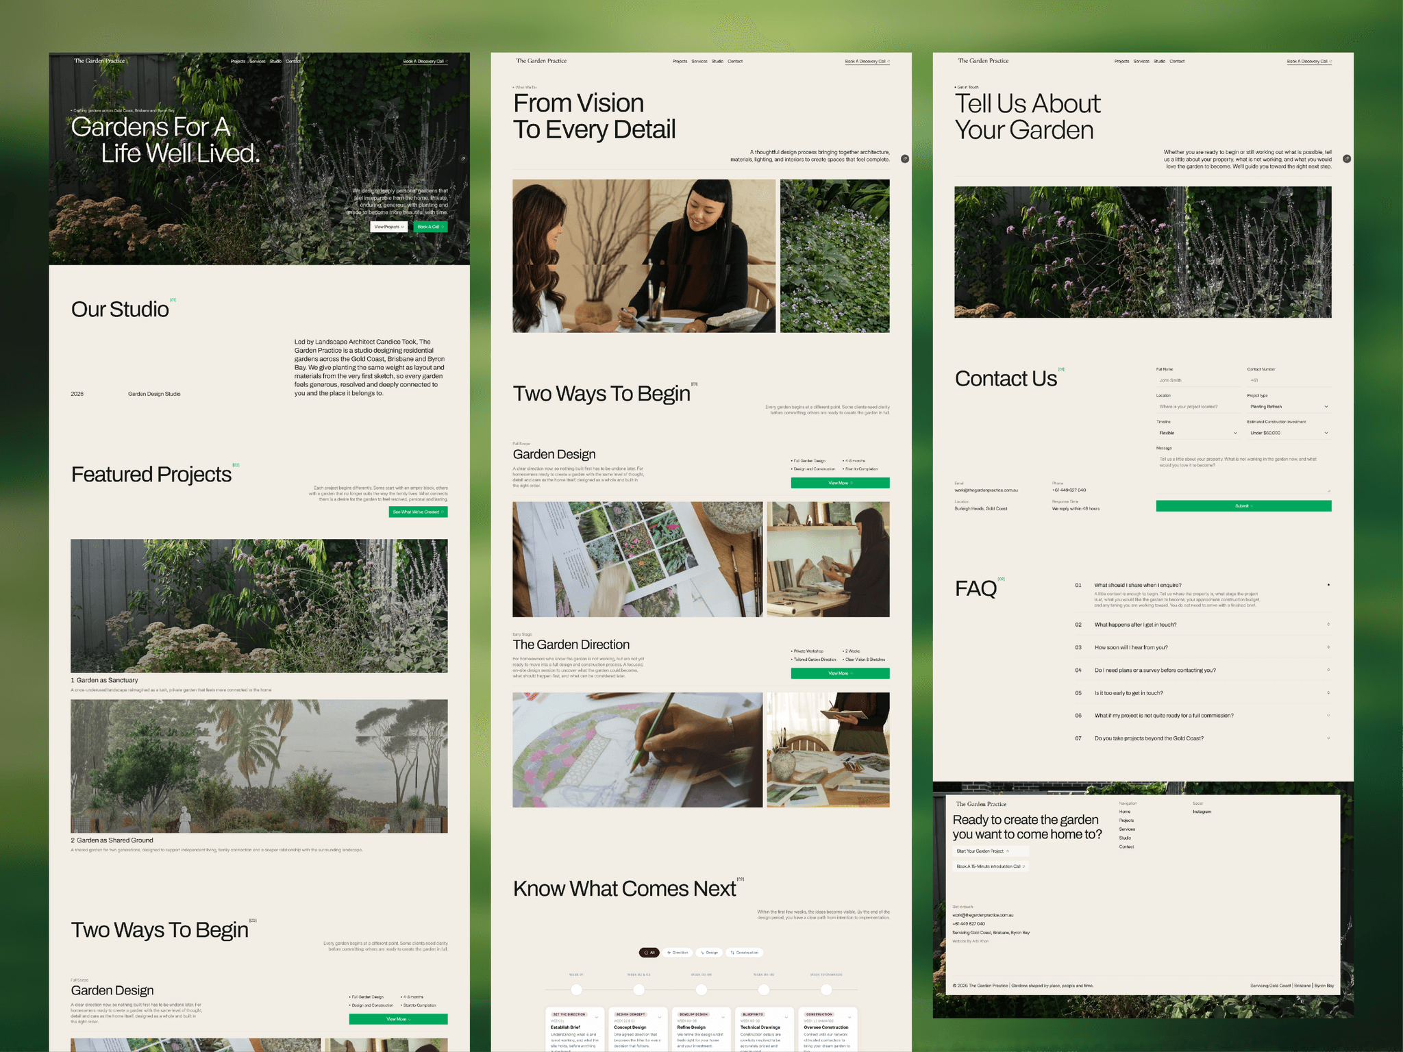Select the All filter pill

tap(649, 953)
